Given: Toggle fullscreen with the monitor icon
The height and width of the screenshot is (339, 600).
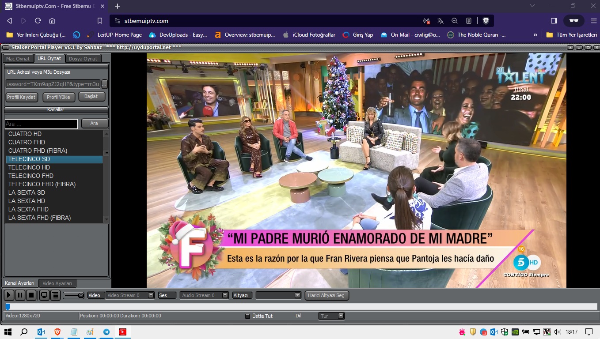Looking at the screenshot, I should (x=44, y=295).
